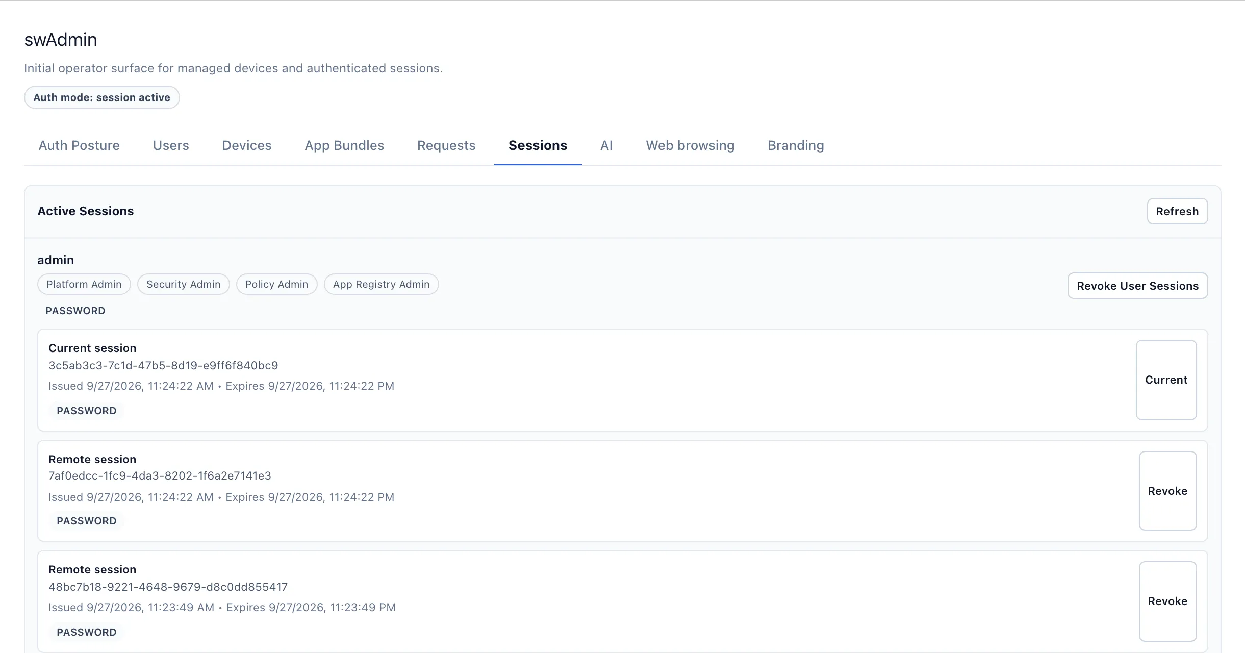Click the admin username heading
Viewport: 1245px width, 653px height.
[56, 260]
